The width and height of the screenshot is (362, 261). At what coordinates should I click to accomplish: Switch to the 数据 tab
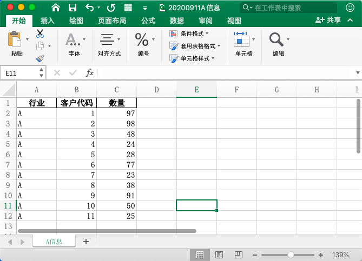pyautogui.click(x=177, y=21)
